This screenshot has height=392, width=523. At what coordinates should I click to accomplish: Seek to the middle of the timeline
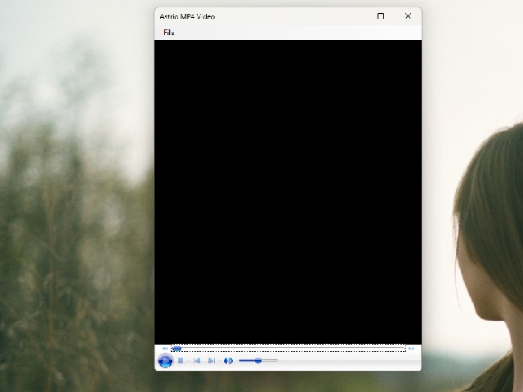(x=288, y=349)
